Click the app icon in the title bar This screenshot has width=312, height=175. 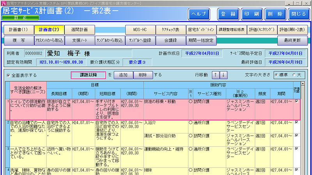tap(4, 3)
